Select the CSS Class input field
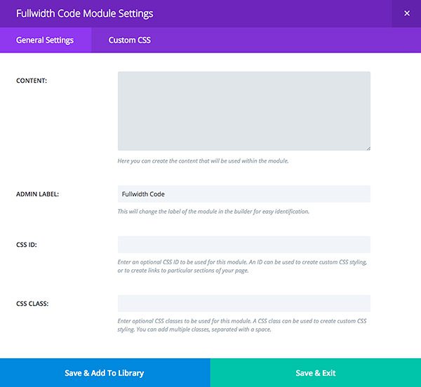Viewport: 421px width, 387px height. [243, 304]
